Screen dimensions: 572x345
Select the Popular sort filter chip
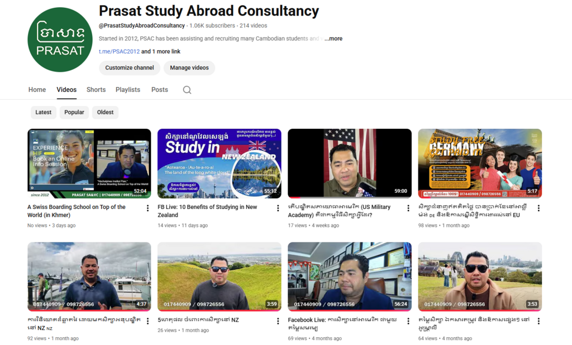coord(74,112)
